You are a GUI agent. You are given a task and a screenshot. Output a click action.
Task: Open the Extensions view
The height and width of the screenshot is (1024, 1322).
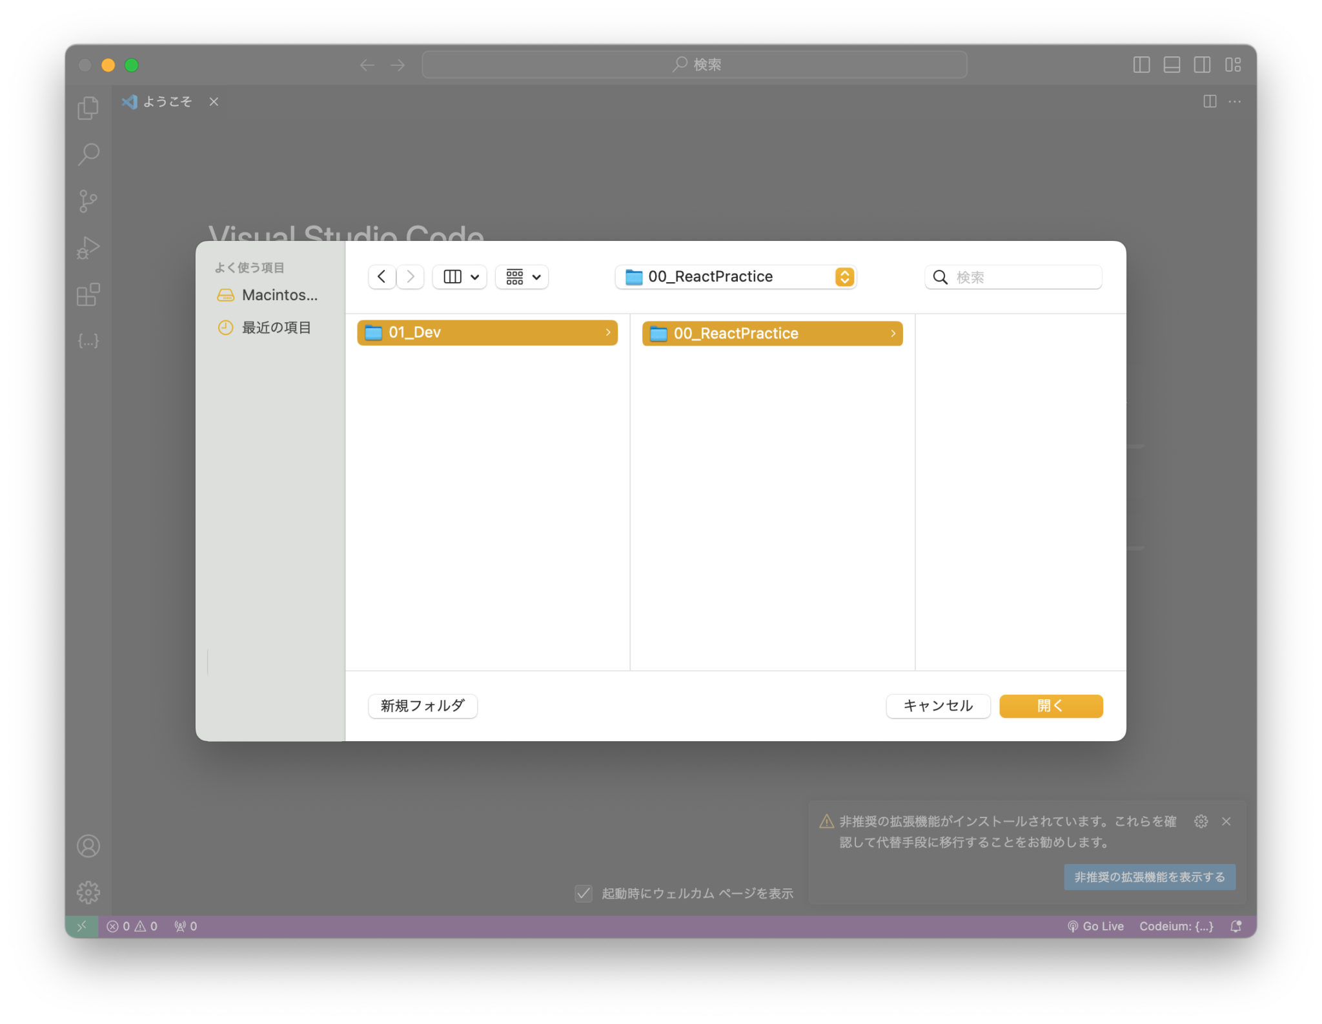click(x=88, y=294)
